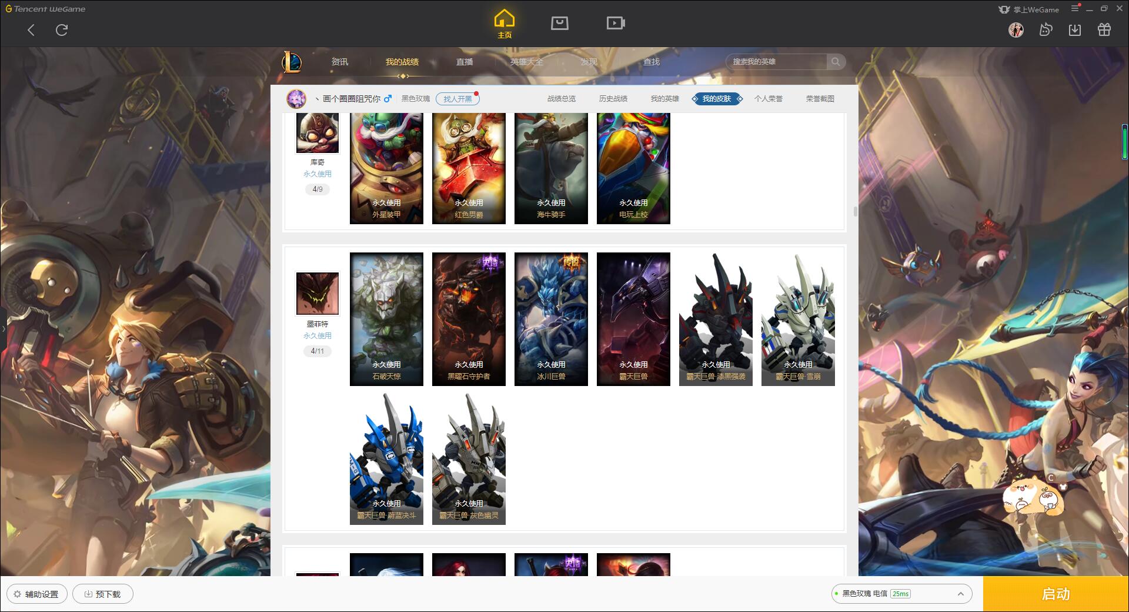Click the 找人开黑 button
The image size is (1129, 612).
[457, 99]
